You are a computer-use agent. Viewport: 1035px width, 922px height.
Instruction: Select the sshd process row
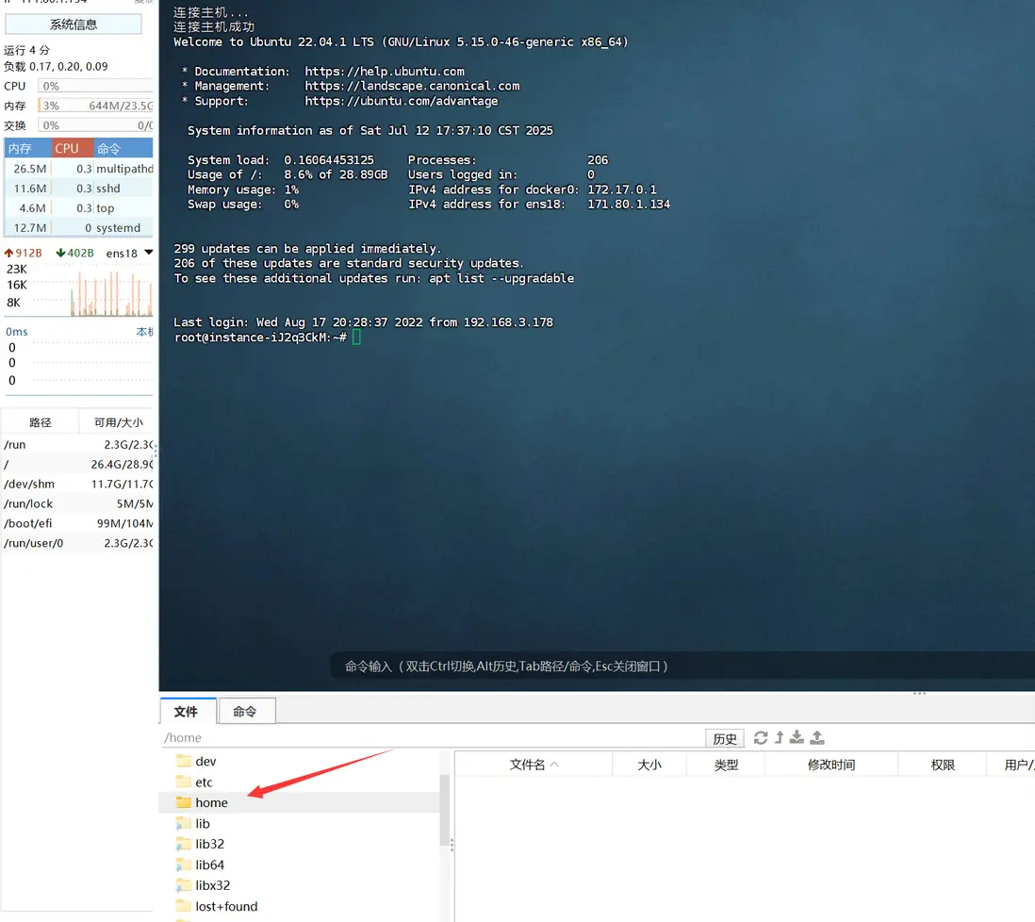coord(78,189)
